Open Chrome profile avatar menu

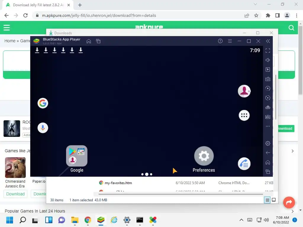(287, 15)
